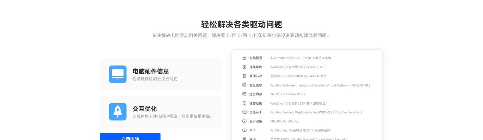Click the 声卡 label
Image resolution: width=483 pixels, height=140 pixels.
(253, 130)
